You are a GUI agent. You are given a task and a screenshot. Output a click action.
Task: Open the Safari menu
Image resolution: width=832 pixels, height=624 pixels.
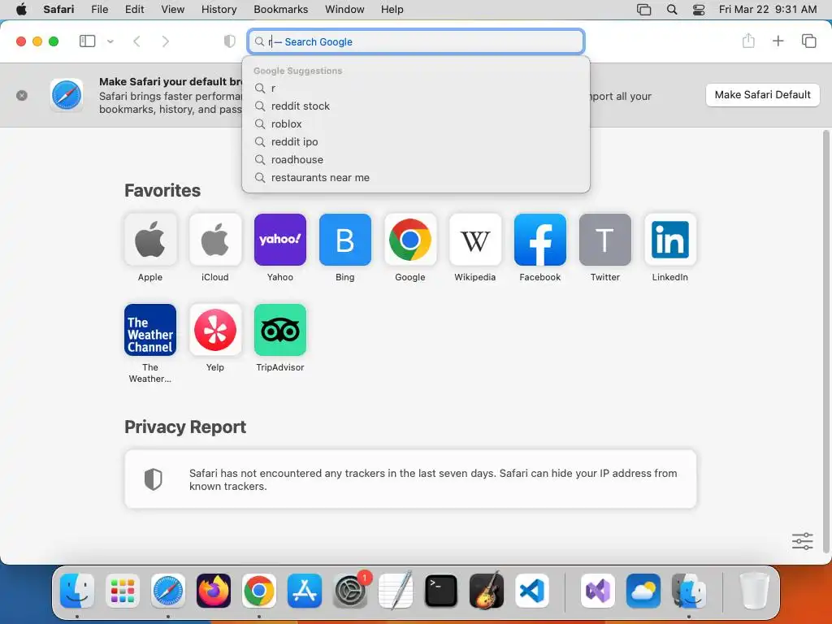(58, 9)
